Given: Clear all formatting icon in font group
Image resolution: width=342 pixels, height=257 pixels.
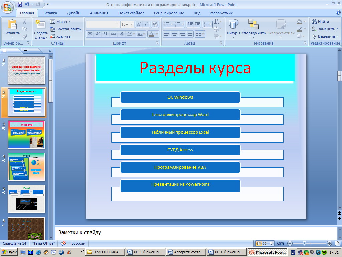Looking at the screenshot, I should coord(155,24).
